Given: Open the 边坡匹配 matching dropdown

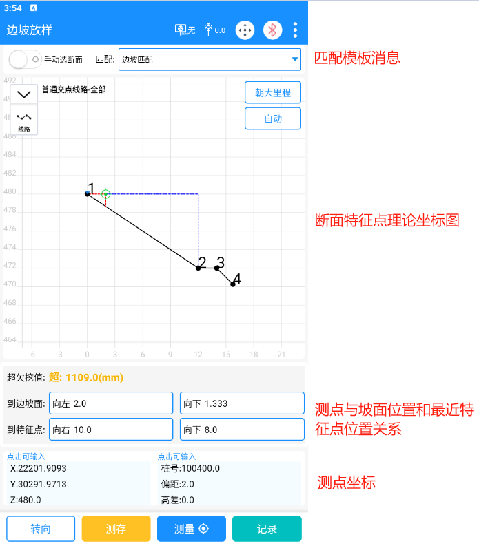Looking at the screenshot, I should pyautogui.click(x=210, y=60).
